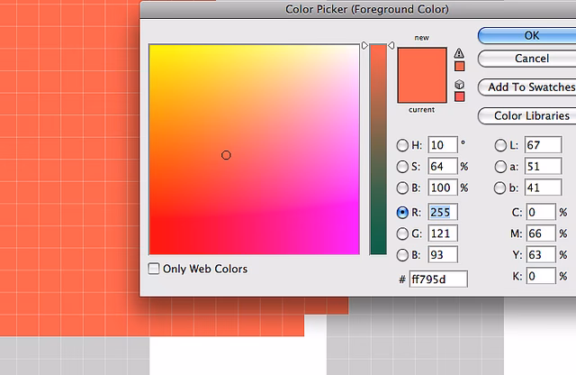Click the out-of-gamut warning triangle icon

pyautogui.click(x=459, y=53)
